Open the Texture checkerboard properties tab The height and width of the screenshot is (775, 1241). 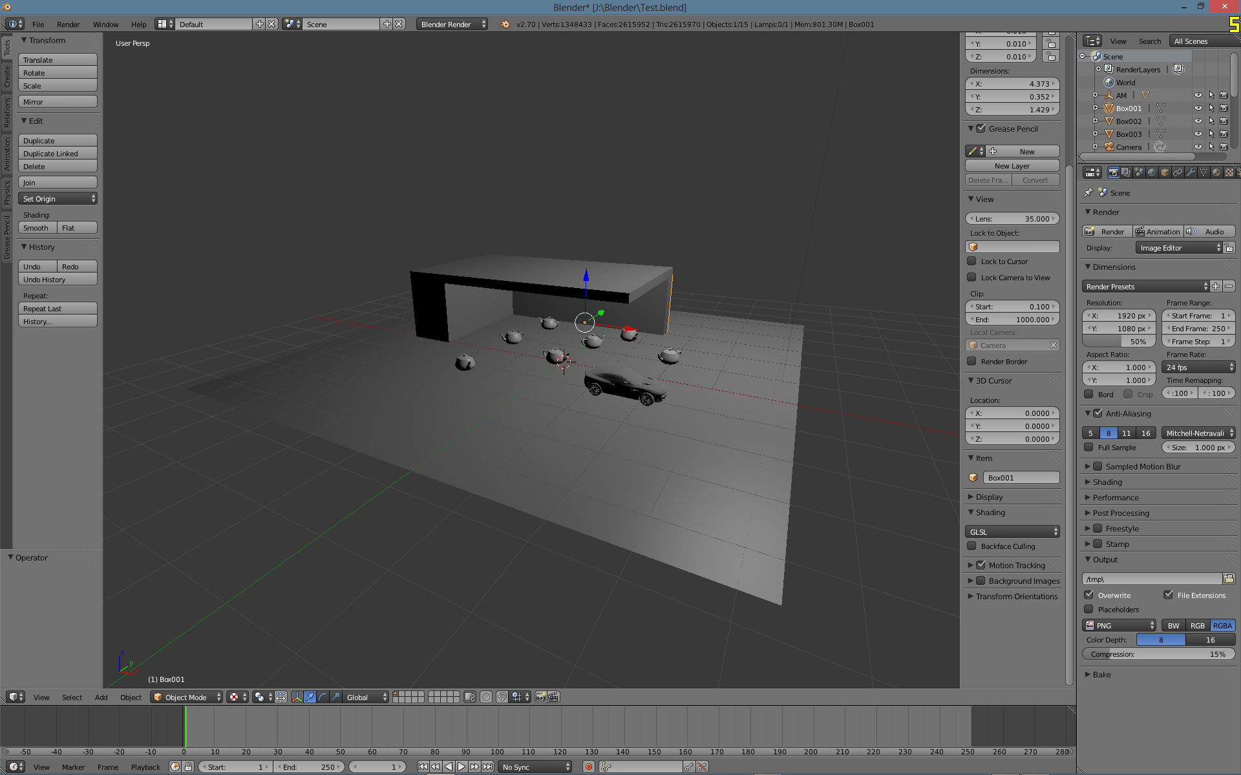click(1229, 172)
